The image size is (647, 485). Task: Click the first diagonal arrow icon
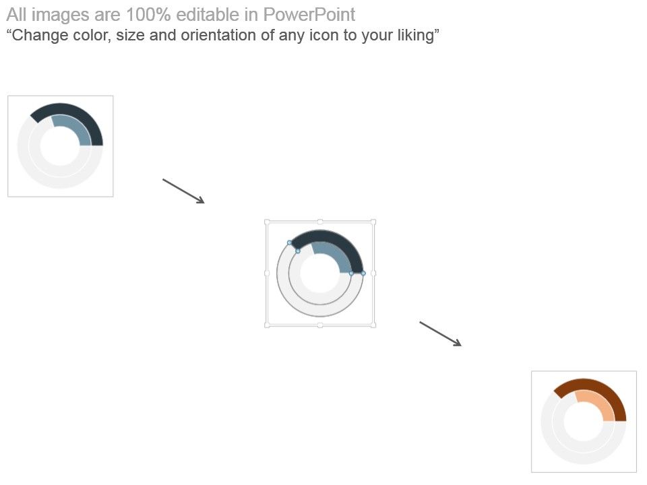coord(183,191)
